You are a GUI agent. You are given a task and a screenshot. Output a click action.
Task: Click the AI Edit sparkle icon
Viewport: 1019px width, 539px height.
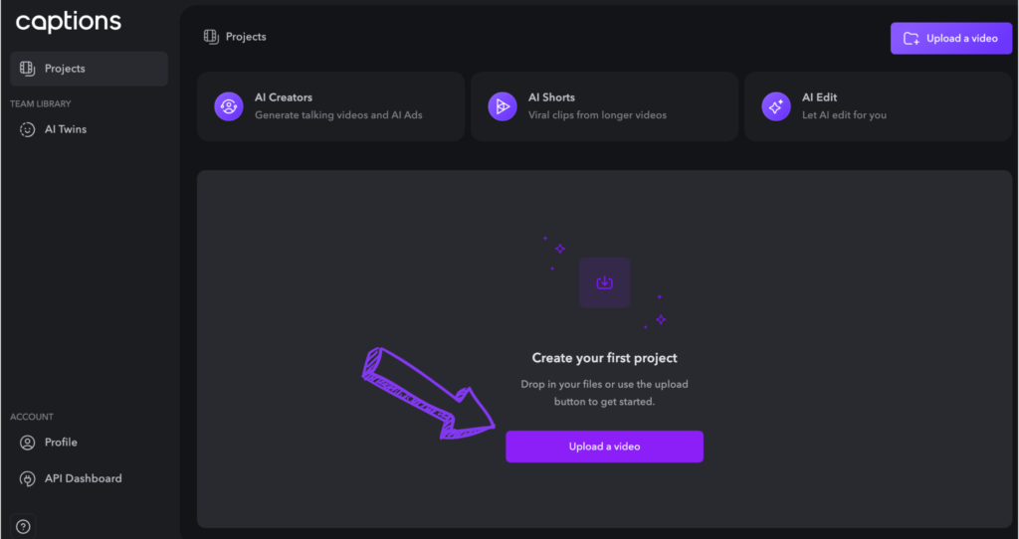pos(776,106)
